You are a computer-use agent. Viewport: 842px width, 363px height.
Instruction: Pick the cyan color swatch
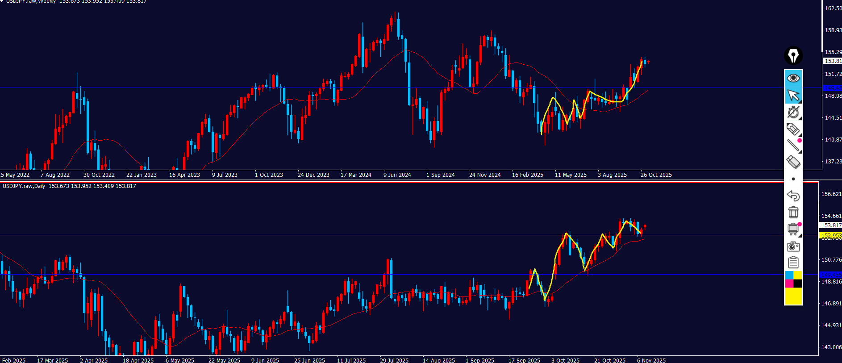coord(789,275)
